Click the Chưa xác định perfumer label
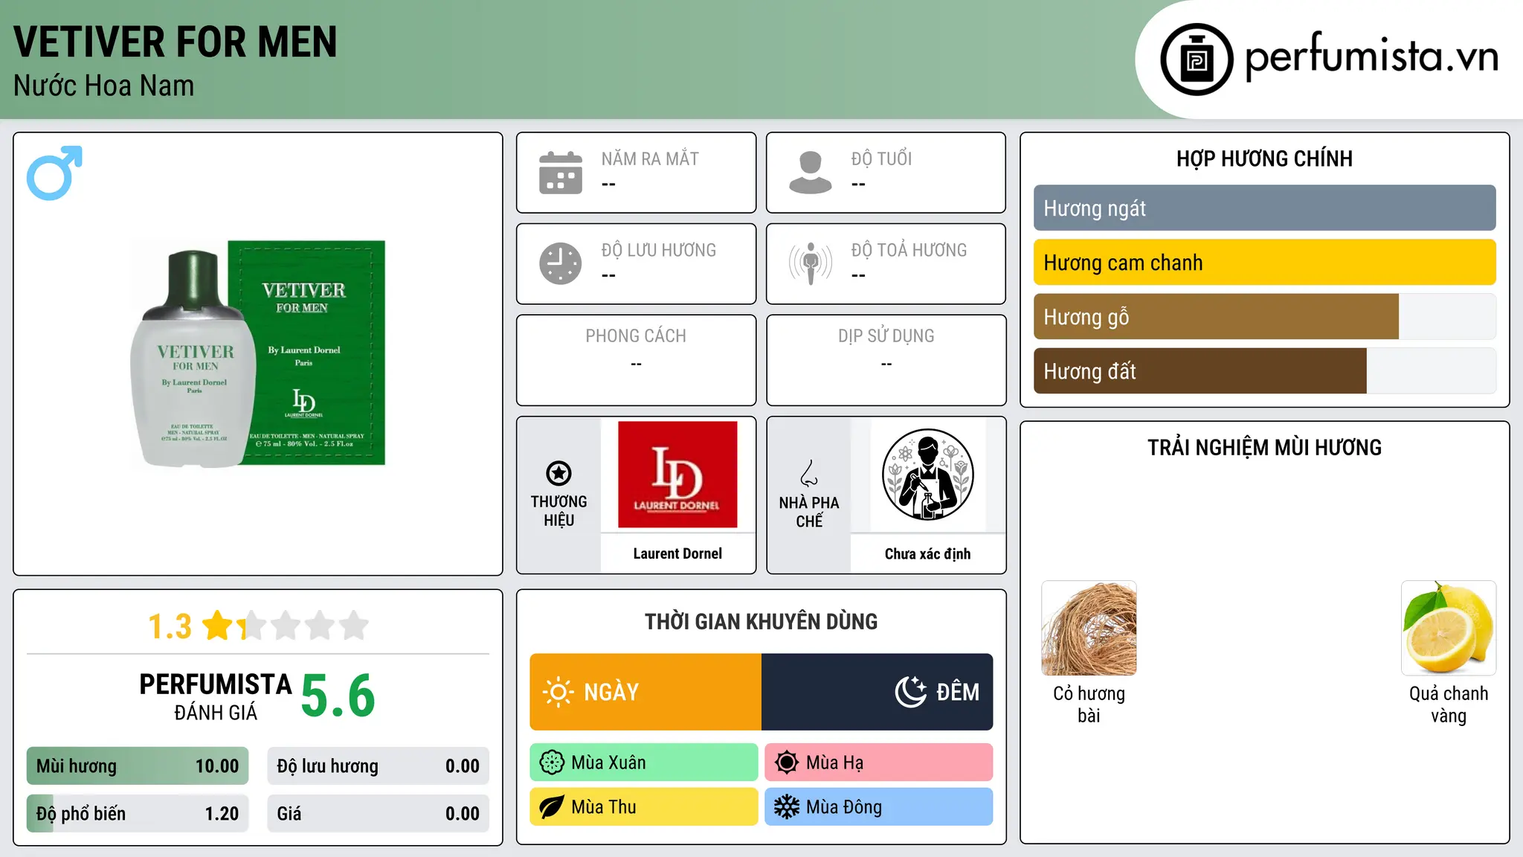The image size is (1523, 857). click(x=928, y=553)
